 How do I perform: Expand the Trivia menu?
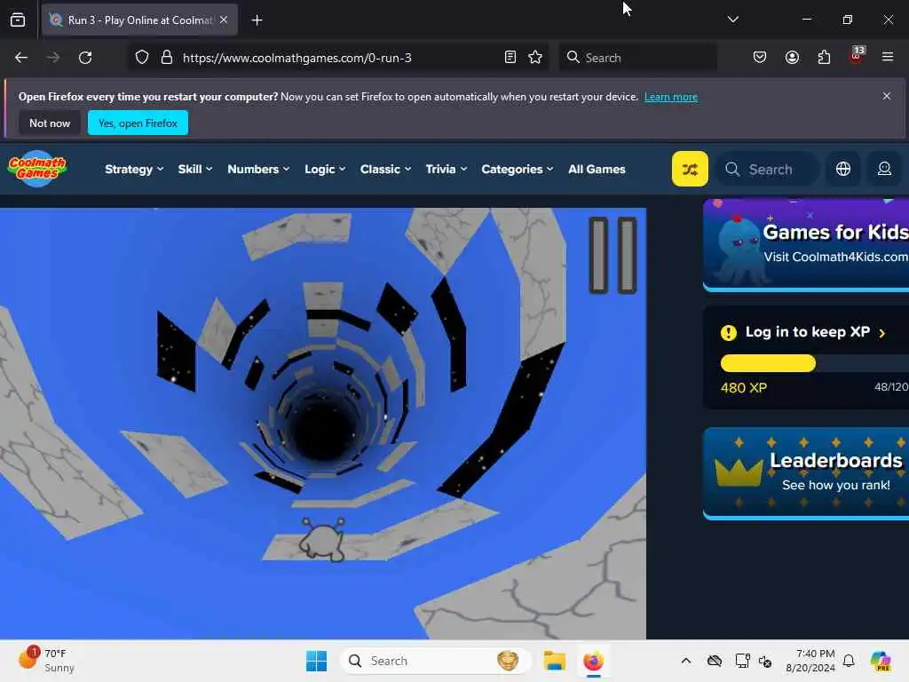point(446,170)
